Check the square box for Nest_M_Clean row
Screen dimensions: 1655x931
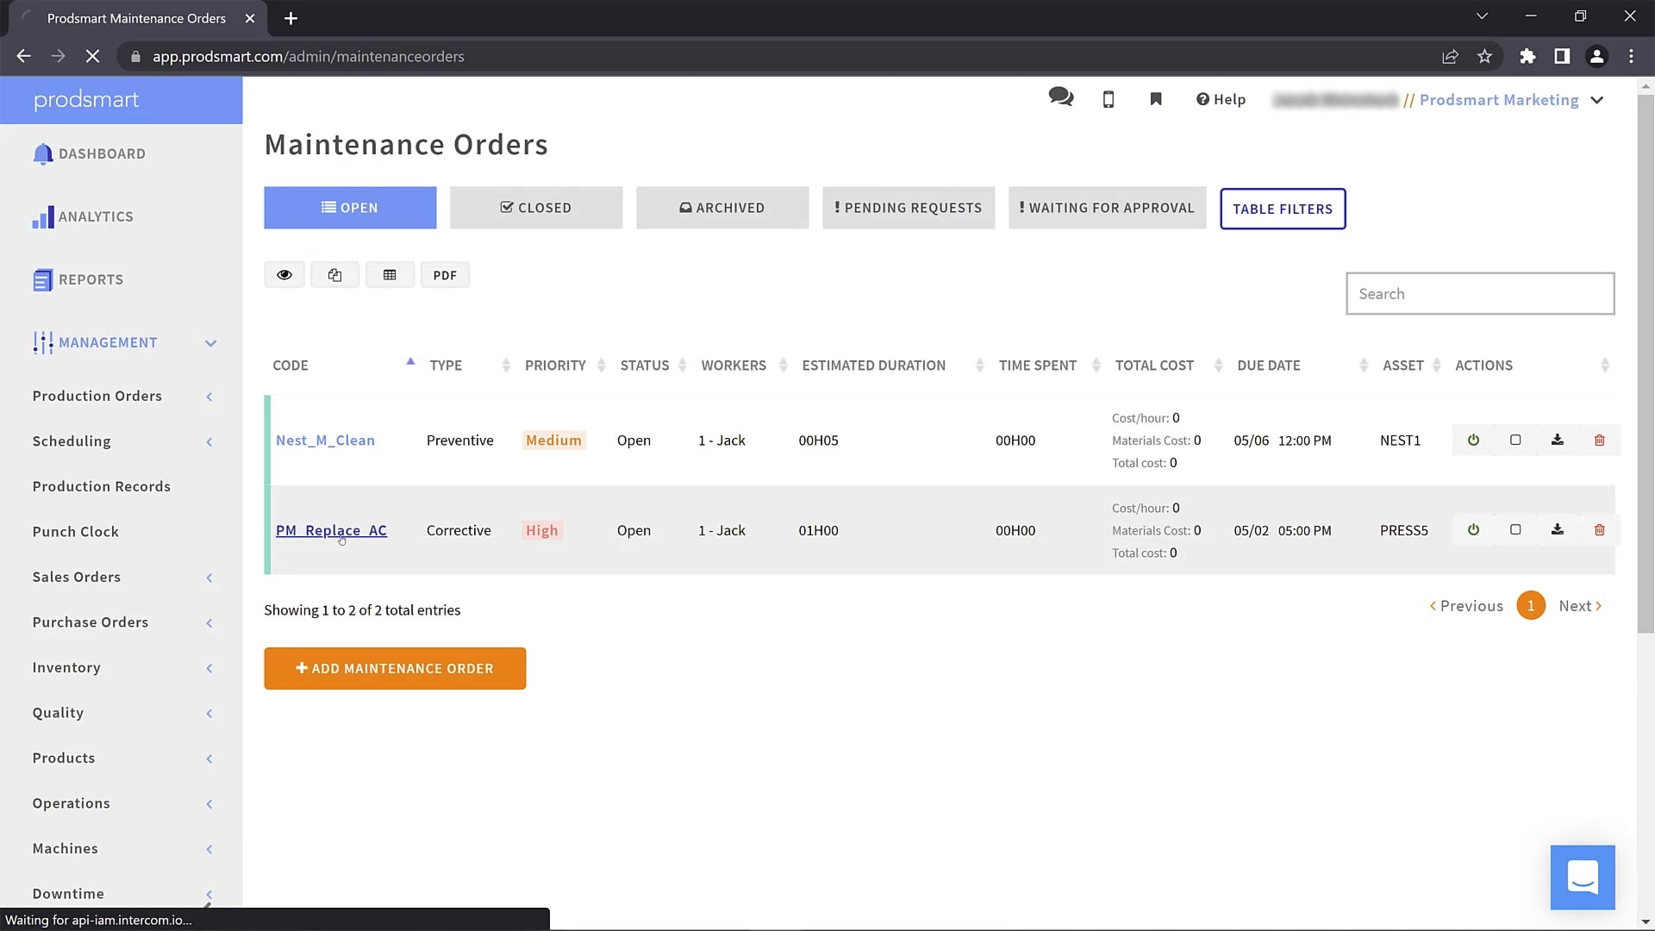(1515, 441)
